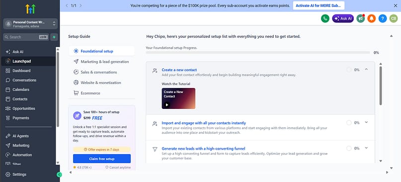Screen dimensions: 401x182
Task: Go to previous banner with left chevron
Action: click(67, 5)
